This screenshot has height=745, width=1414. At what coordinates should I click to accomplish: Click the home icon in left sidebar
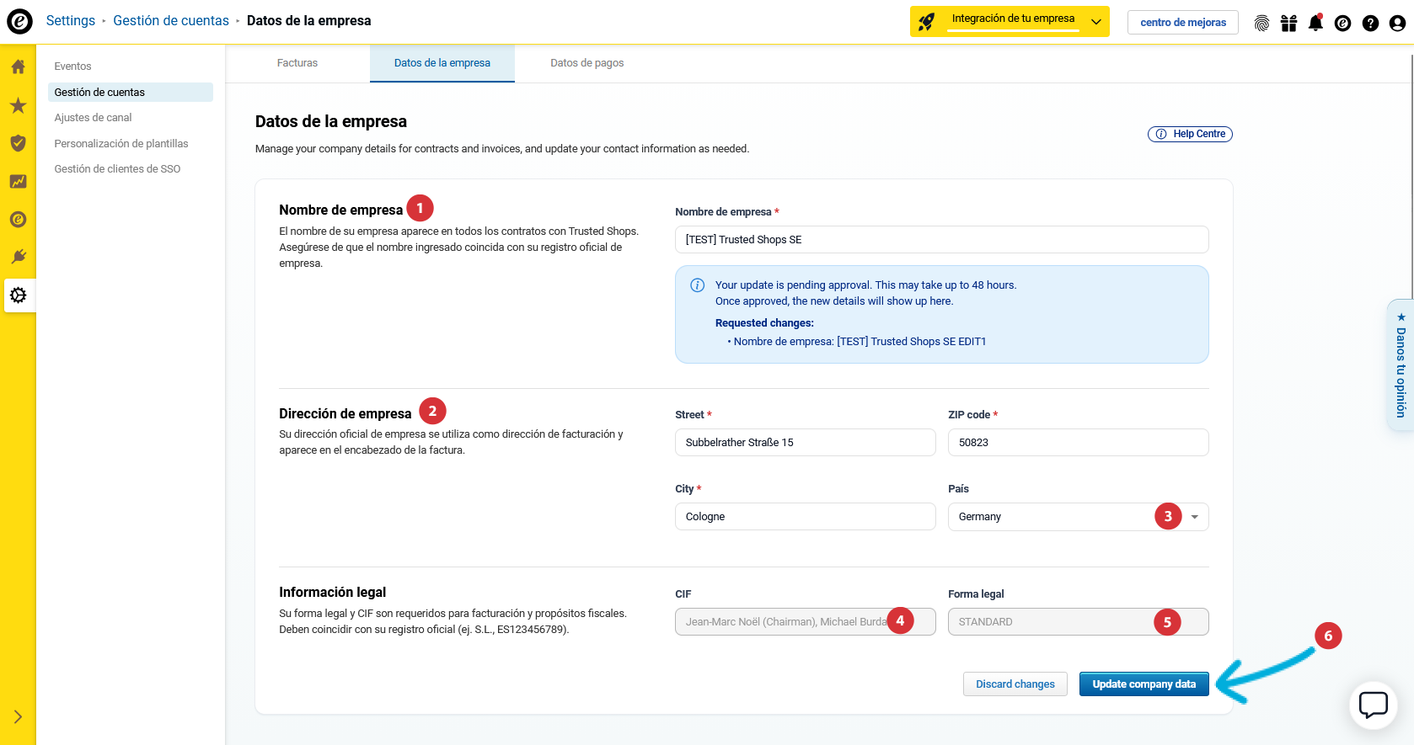pos(18,67)
